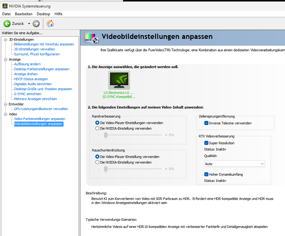Collapse the Entwickler tree node

click(x=6, y=104)
